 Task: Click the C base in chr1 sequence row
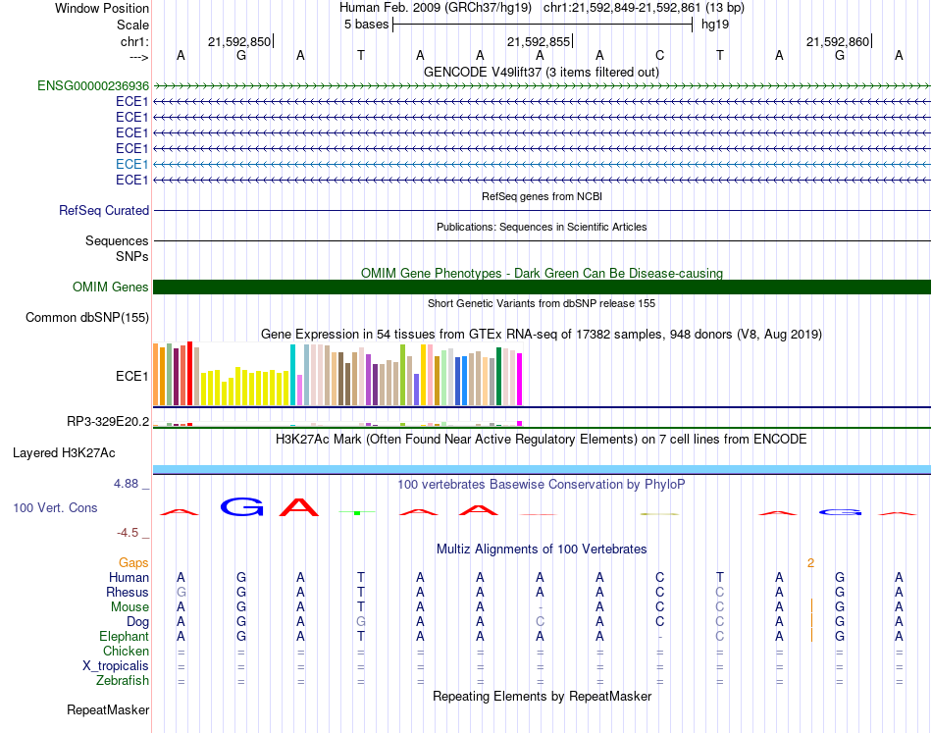(660, 55)
